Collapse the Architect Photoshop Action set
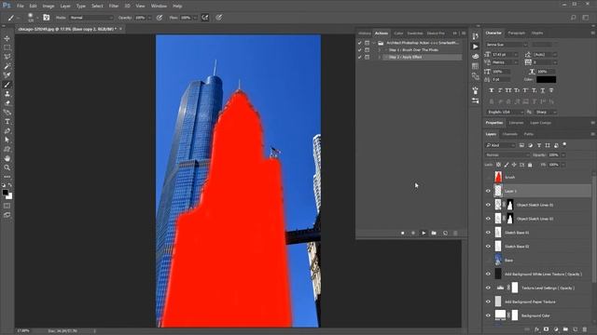 coord(374,43)
